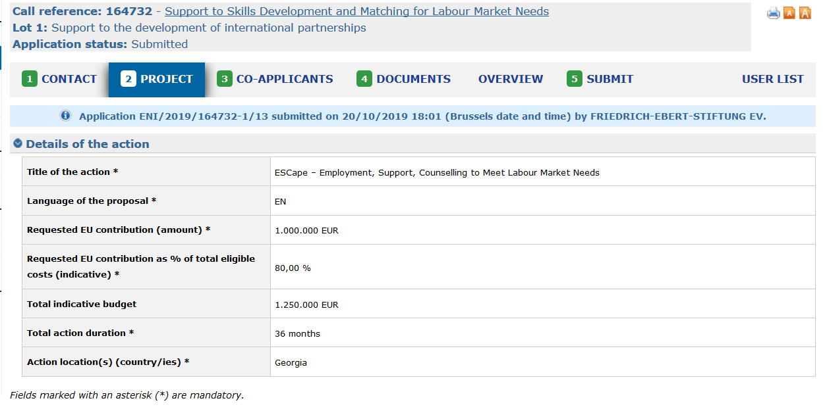
Task: Click the '80,00 %' contribution percentage value
Action: (x=293, y=268)
